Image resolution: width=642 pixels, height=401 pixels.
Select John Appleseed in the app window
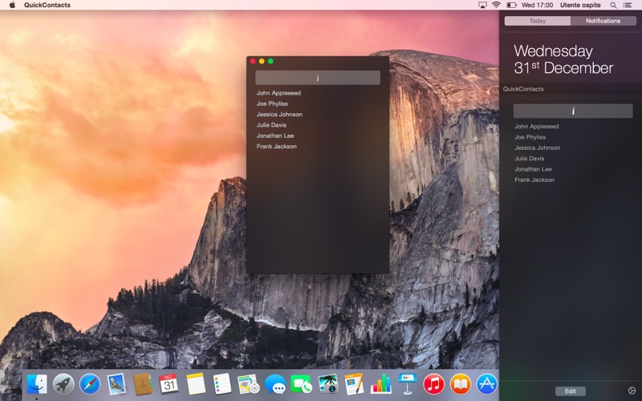tap(278, 93)
